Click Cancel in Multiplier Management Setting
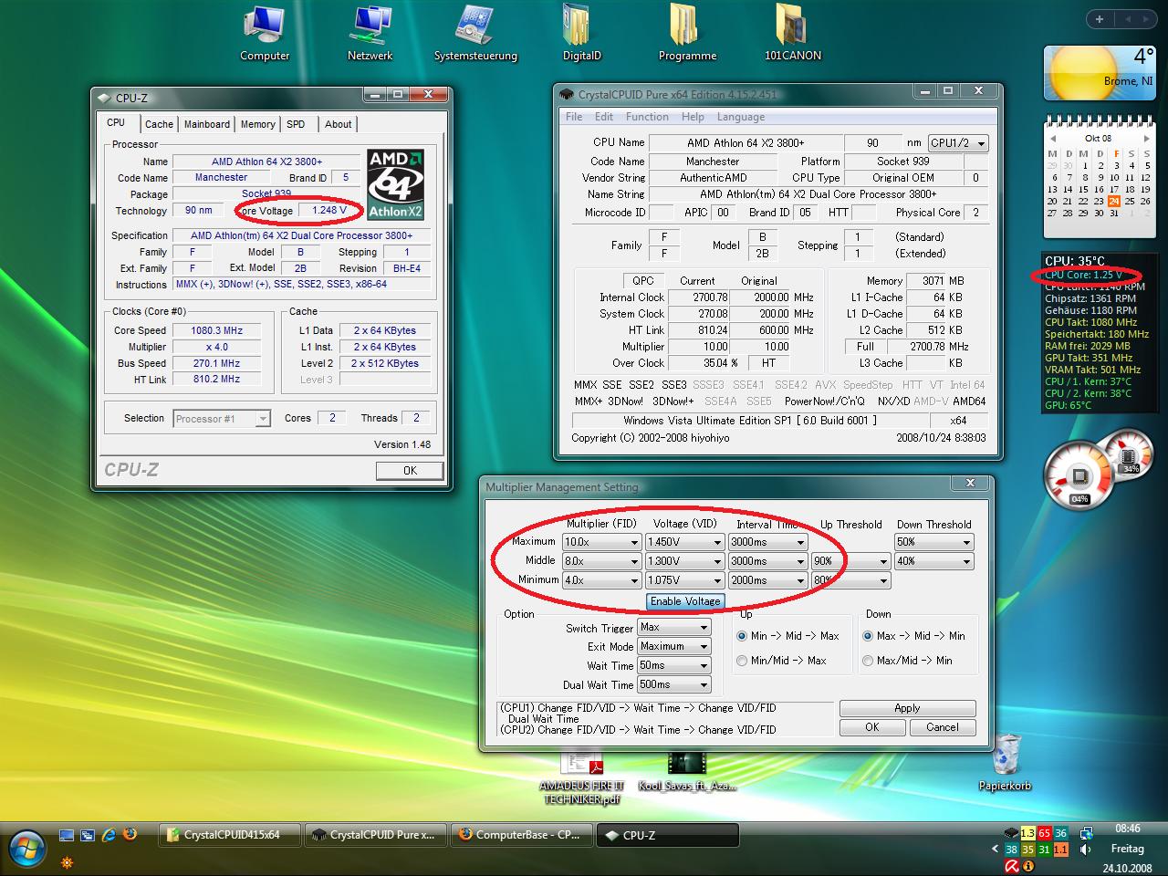The height and width of the screenshot is (876, 1168). (942, 727)
